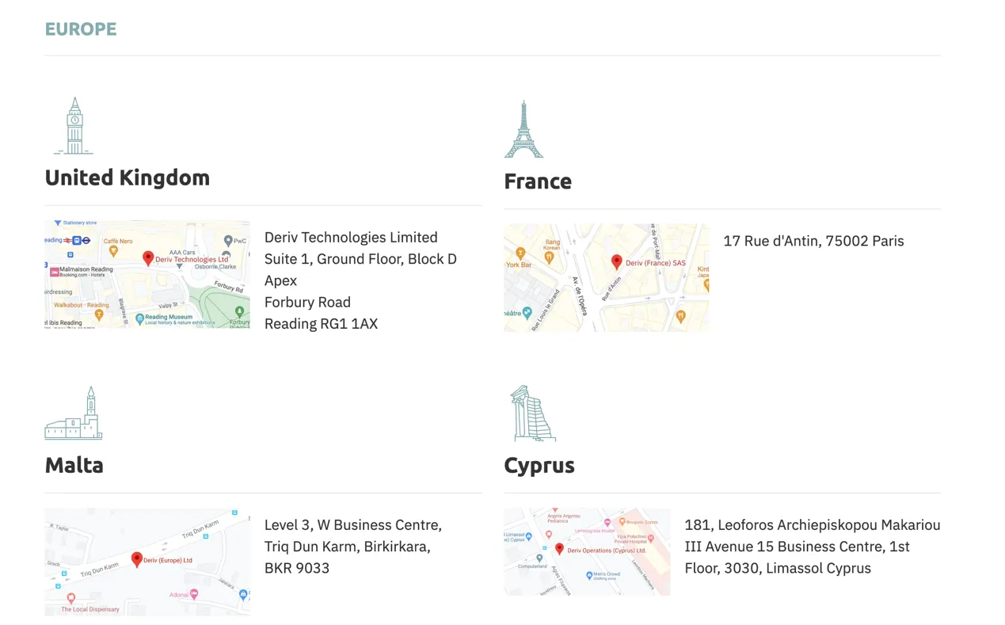The height and width of the screenshot is (625, 1005).
Task: Click '181, Leoforos Archiepiskopou Makariou' line
Action: click(813, 525)
